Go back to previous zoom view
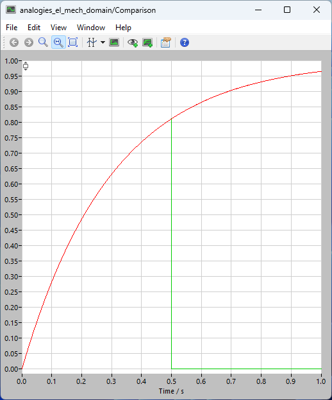Viewport: 332px width, 400px height. pyautogui.click(x=14, y=42)
